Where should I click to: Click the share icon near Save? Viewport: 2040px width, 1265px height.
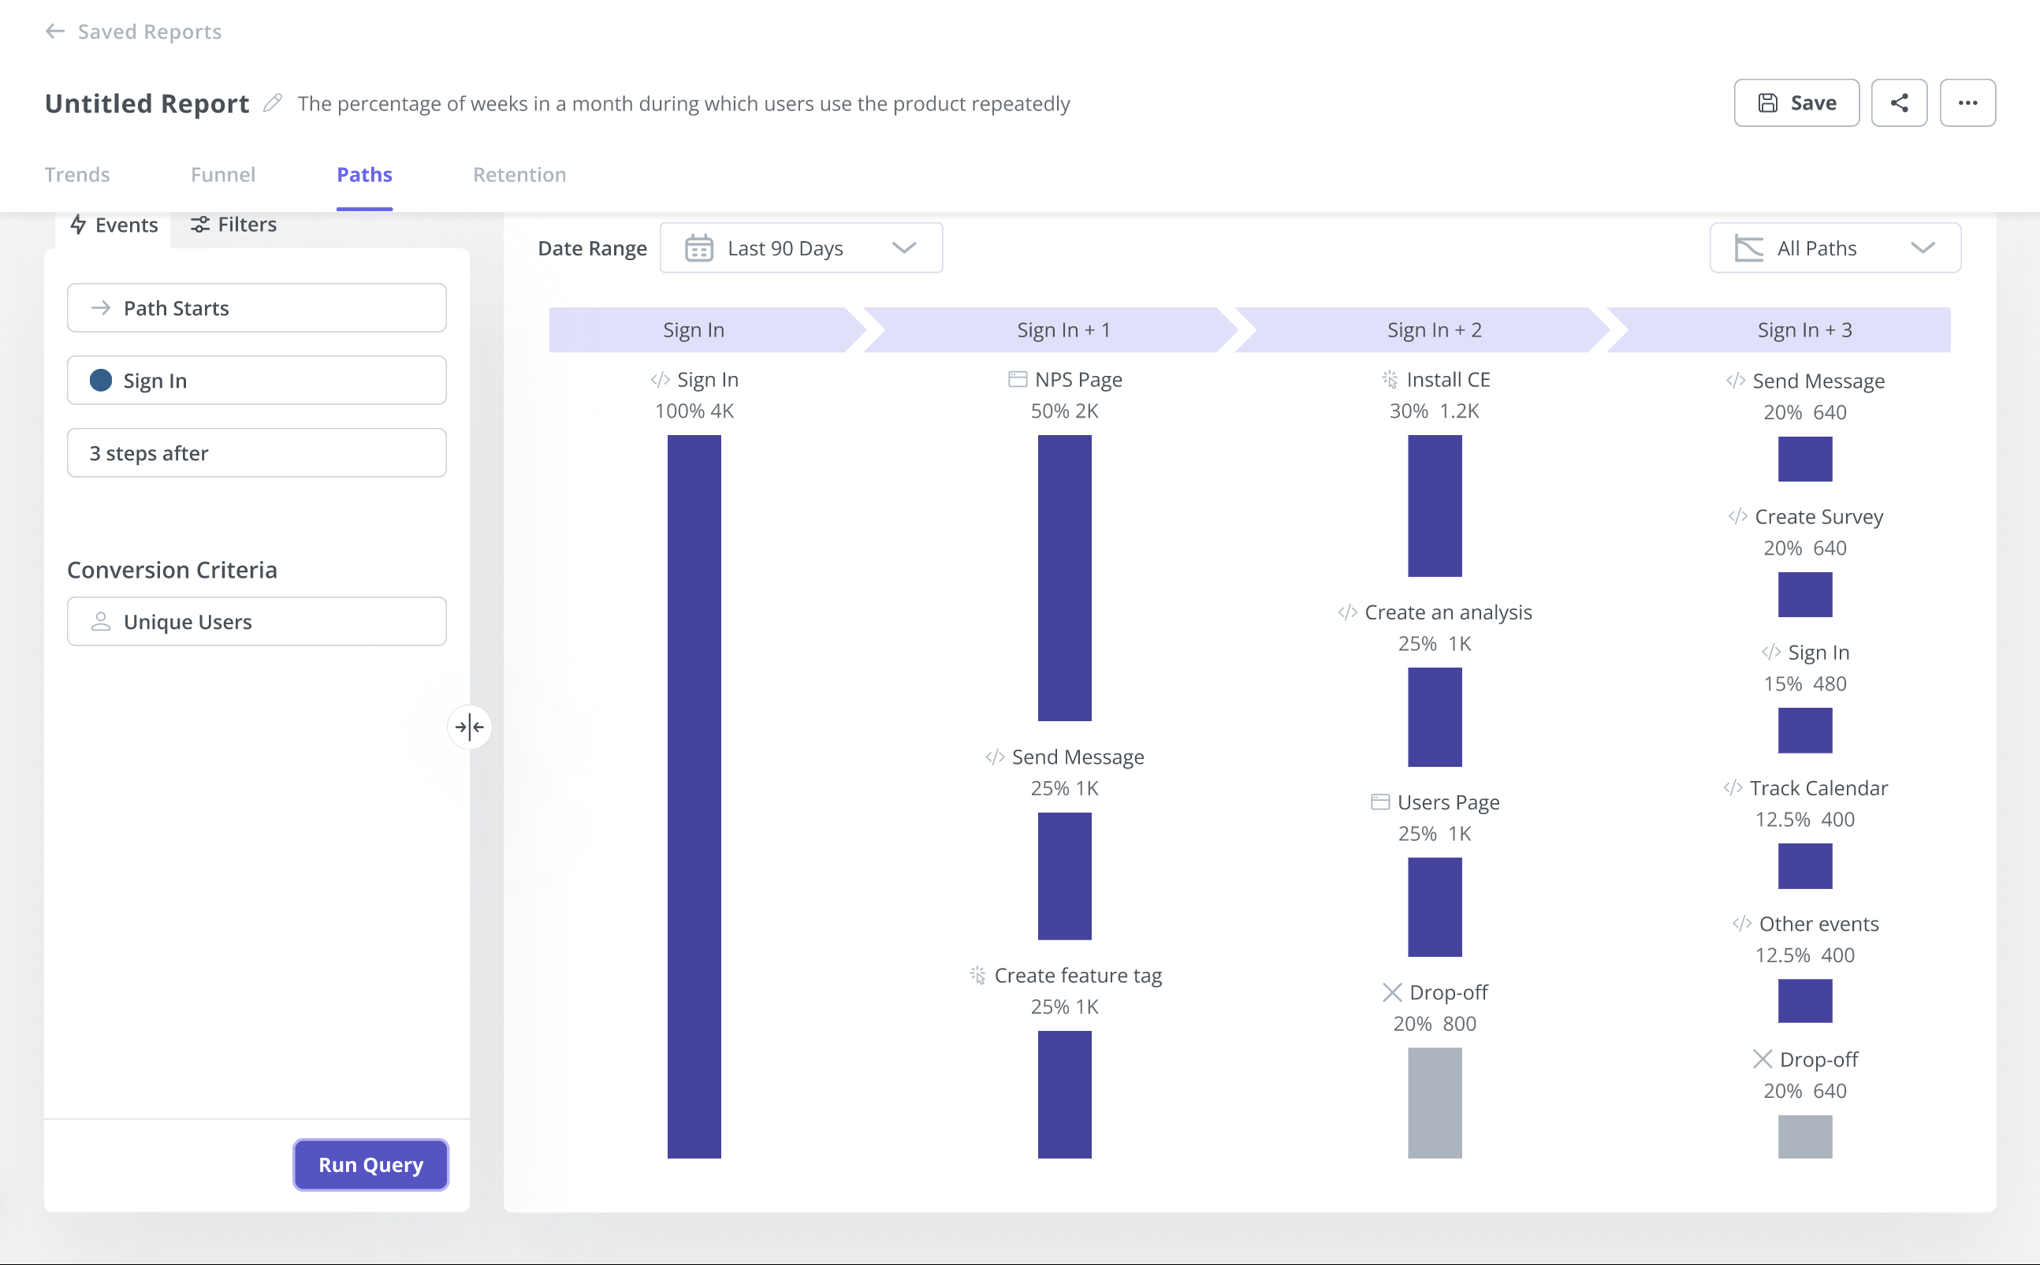tap(1900, 102)
